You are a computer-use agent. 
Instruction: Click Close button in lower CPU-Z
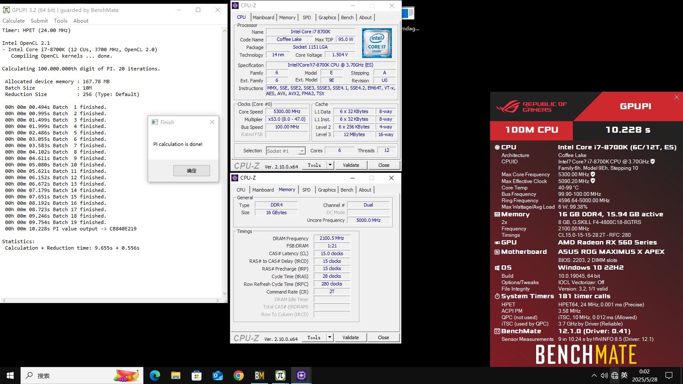pos(383,337)
